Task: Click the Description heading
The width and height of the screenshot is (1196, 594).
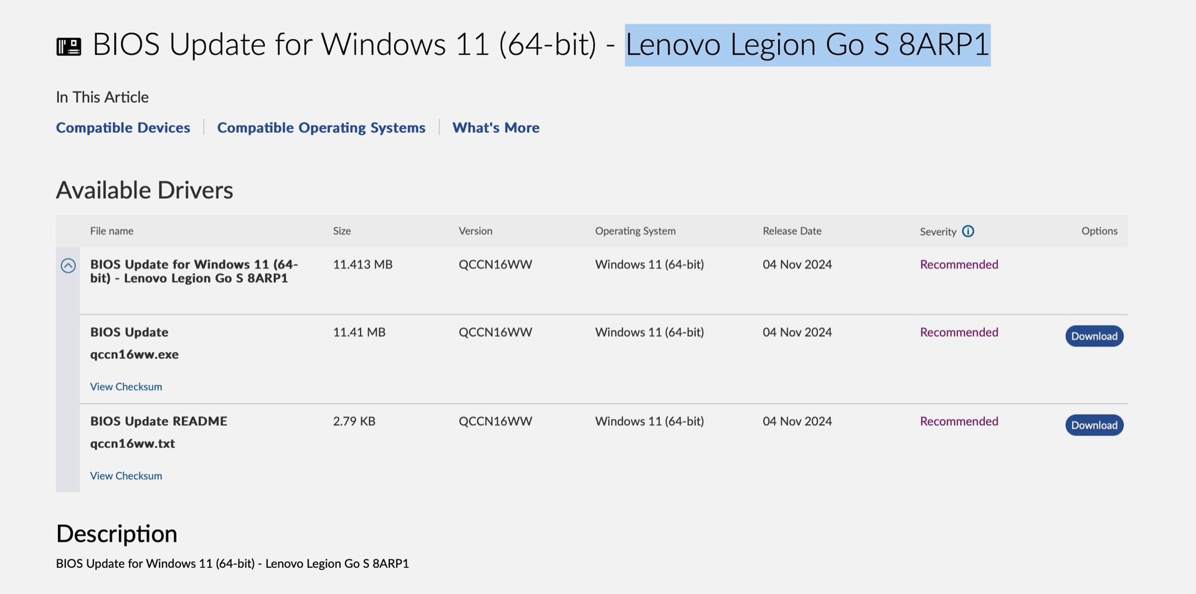Action: 116,534
